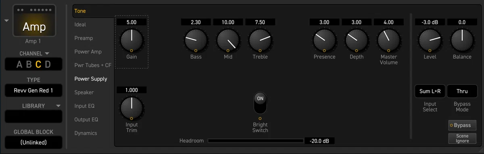Click the Gain knob

pyautogui.click(x=131, y=40)
